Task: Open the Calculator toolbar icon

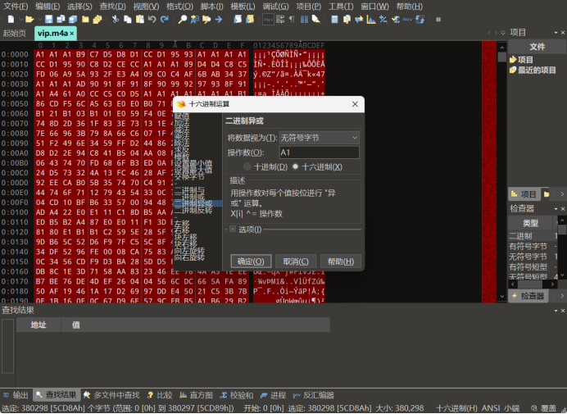Action: (x=334, y=19)
